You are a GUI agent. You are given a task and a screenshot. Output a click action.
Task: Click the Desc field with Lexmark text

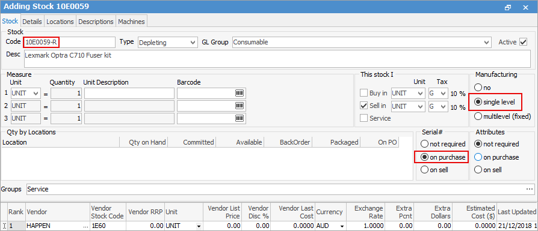click(x=277, y=59)
